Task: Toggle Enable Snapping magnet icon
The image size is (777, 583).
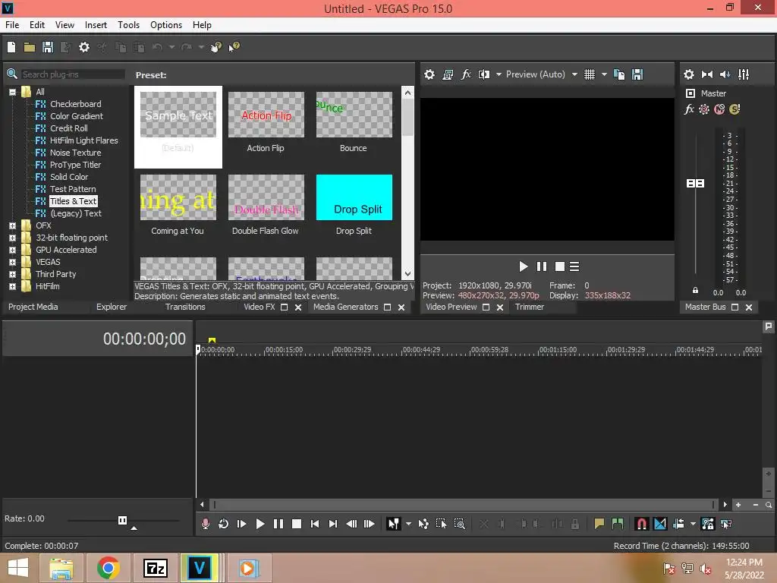Action: (x=642, y=524)
